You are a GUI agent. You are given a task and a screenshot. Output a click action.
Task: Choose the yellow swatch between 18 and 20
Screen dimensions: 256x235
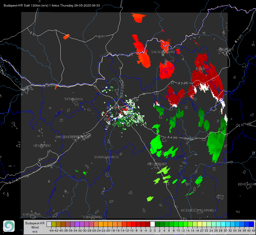[200, 224]
